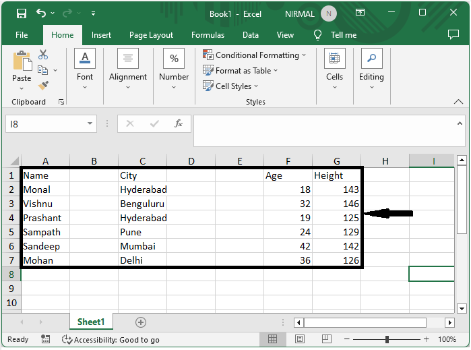Switch to the Insert tab

(101, 35)
